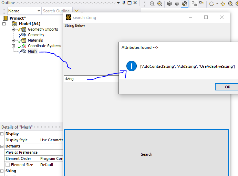Click the Materials folder icon

24,40
